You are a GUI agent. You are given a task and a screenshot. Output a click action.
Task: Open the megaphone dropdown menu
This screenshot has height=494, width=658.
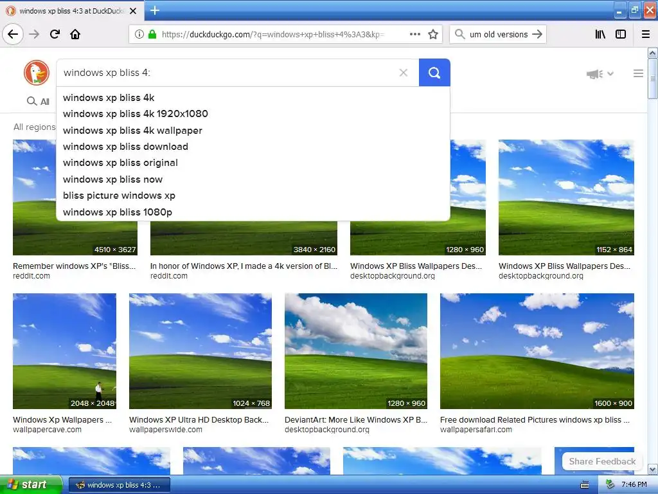tap(600, 74)
